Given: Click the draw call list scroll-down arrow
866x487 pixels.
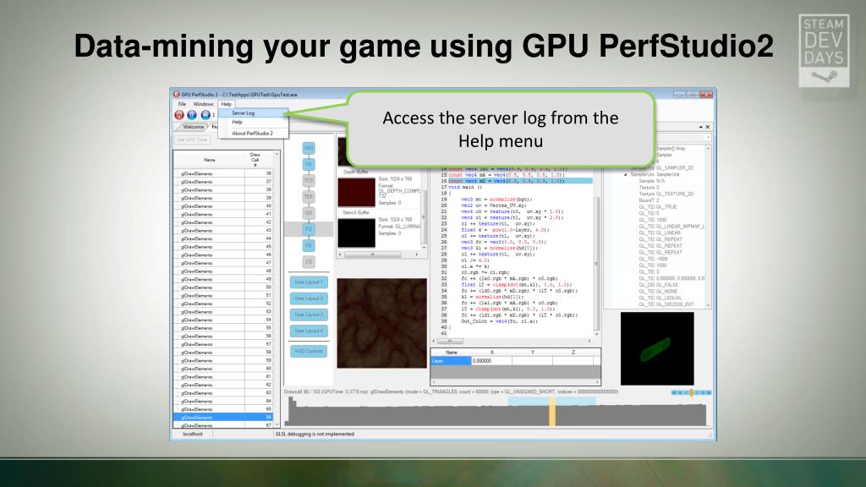Looking at the screenshot, I should pyautogui.click(x=277, y=424).
